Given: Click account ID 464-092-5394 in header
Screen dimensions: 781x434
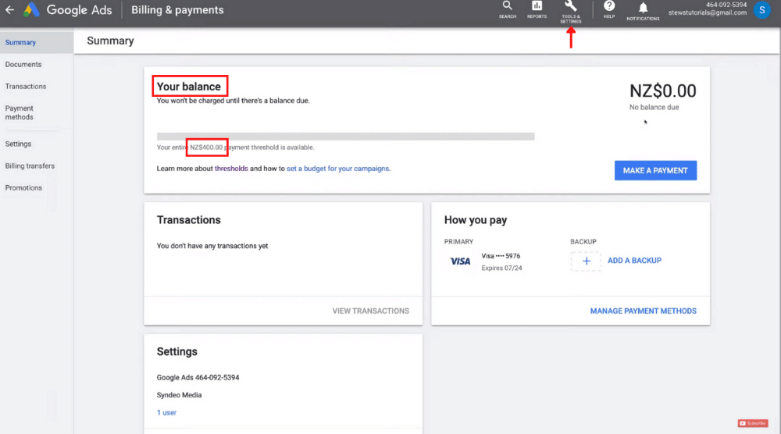Looking at the screenshot, I should coord(726,5).
